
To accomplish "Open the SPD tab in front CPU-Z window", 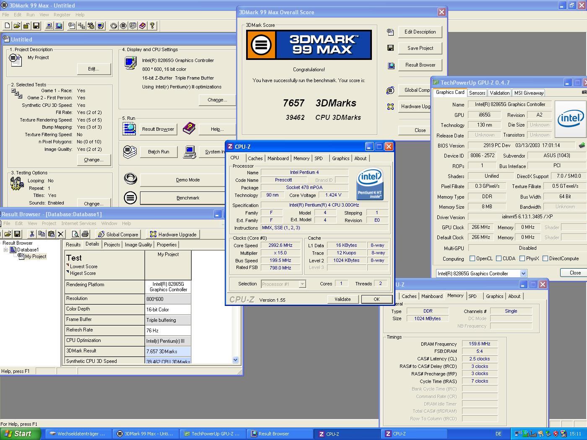I will click(x=319, y=158).
